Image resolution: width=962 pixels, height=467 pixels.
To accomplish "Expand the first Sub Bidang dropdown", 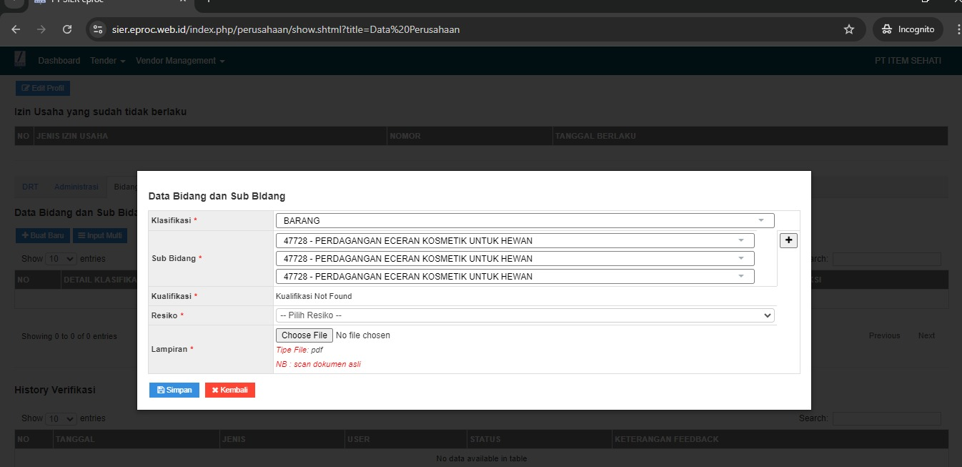I will [514, 240].
